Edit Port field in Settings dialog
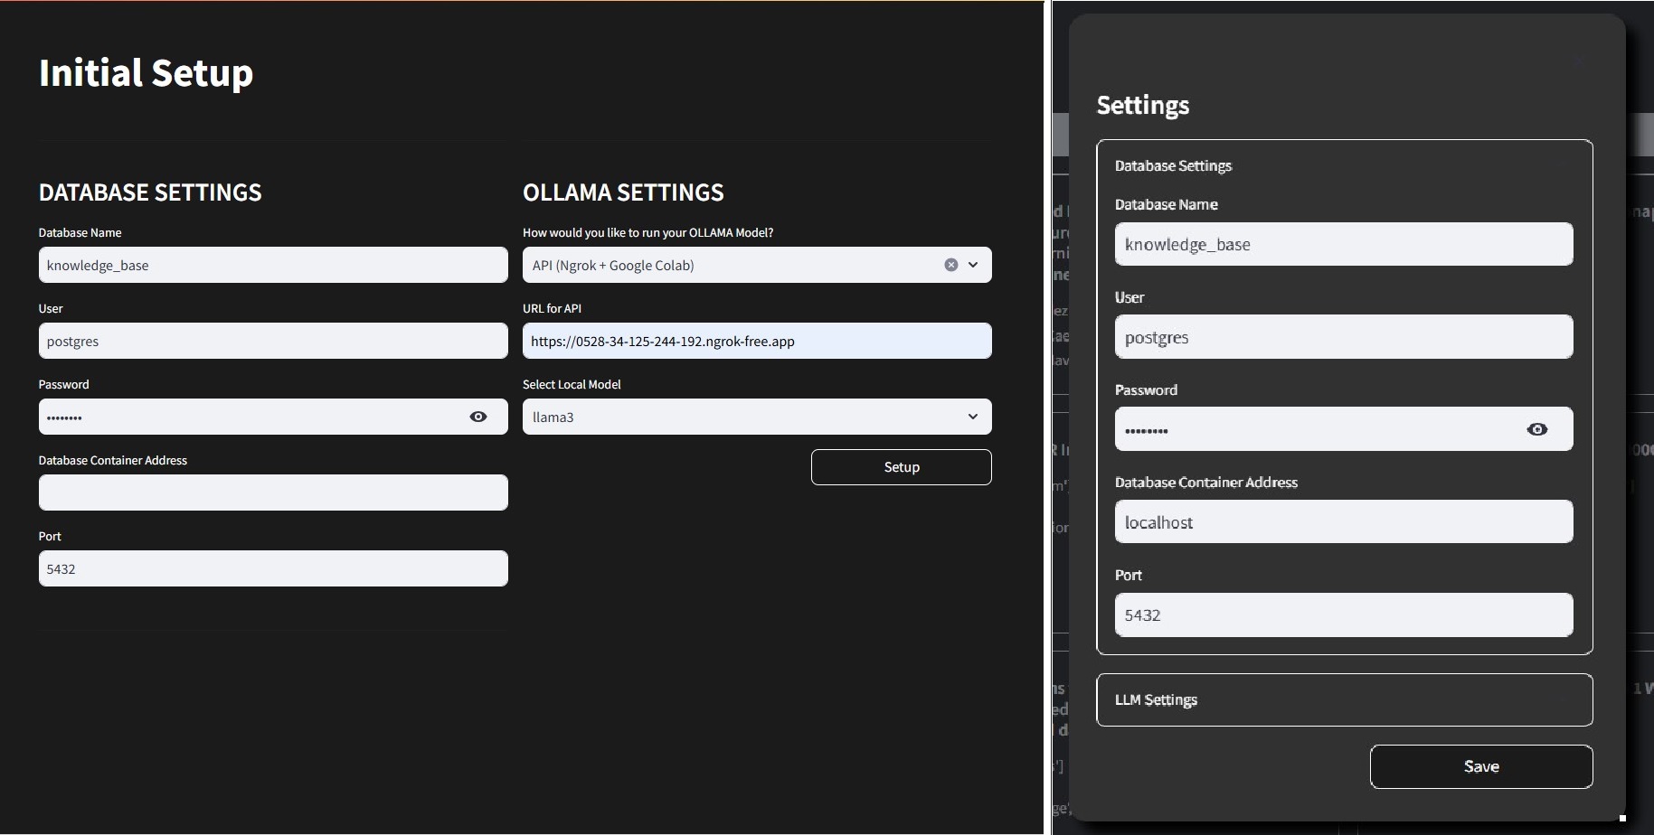1654x835 pixels. pyautogui.click(x=1344, y=615)
